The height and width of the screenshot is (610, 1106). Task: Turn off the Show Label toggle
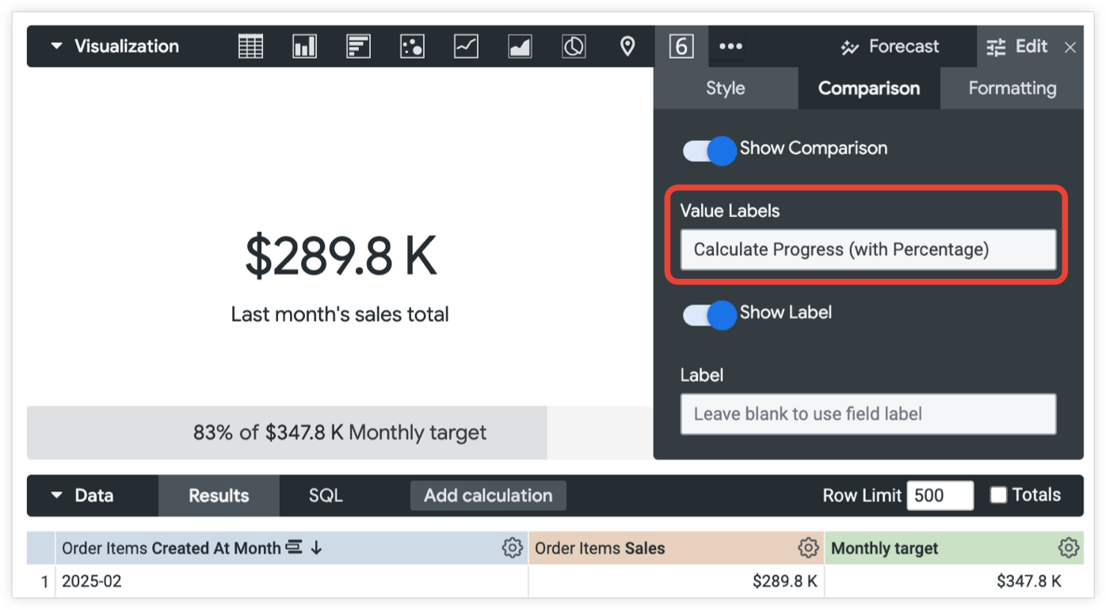click(708, 315)
